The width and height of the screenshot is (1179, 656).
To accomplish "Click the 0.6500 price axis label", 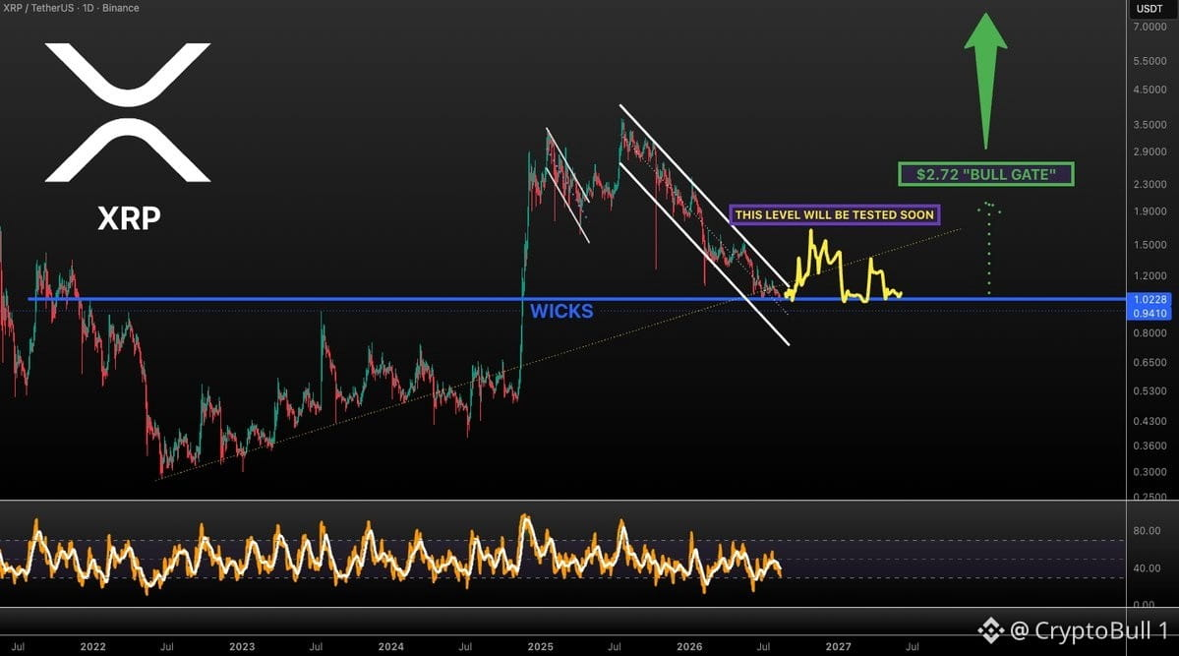I will (x=1150, y=362).
